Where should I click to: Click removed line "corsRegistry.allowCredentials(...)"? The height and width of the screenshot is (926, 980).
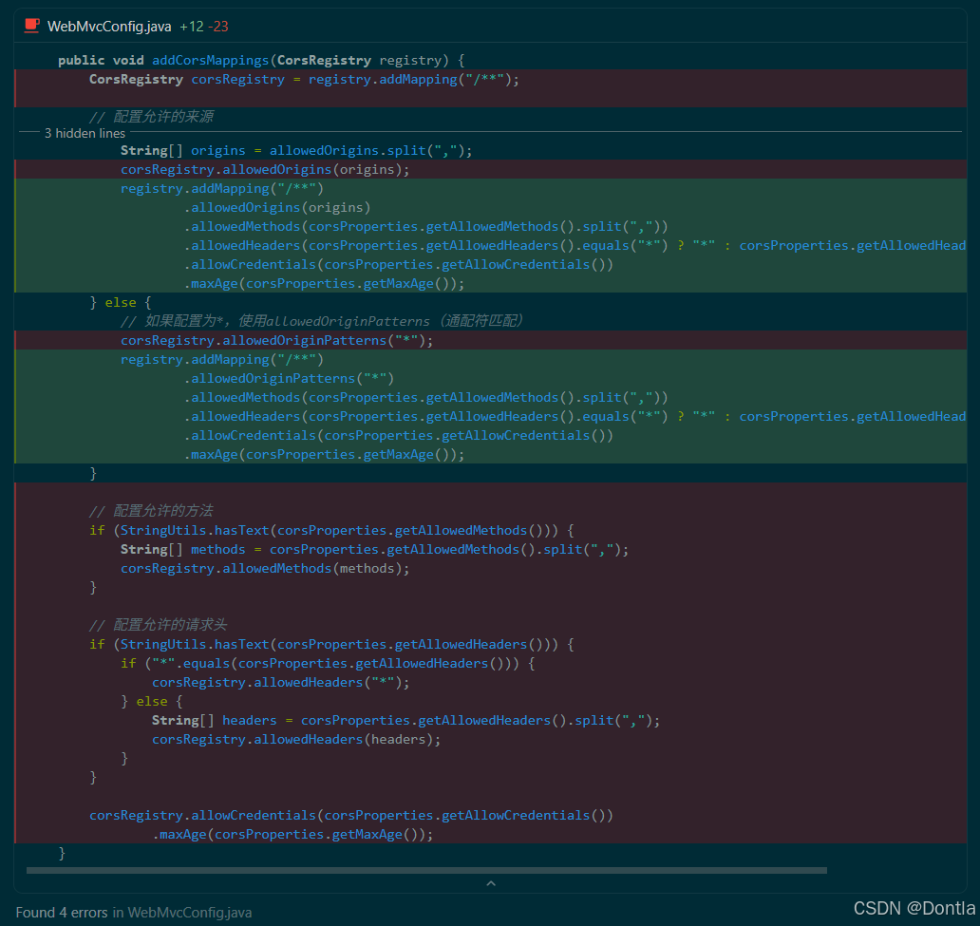(x=351, y=815)
